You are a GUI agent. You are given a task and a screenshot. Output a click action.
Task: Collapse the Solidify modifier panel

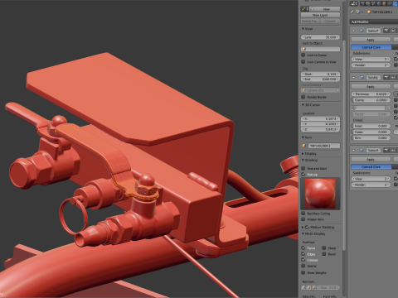(x=354, y=78)
